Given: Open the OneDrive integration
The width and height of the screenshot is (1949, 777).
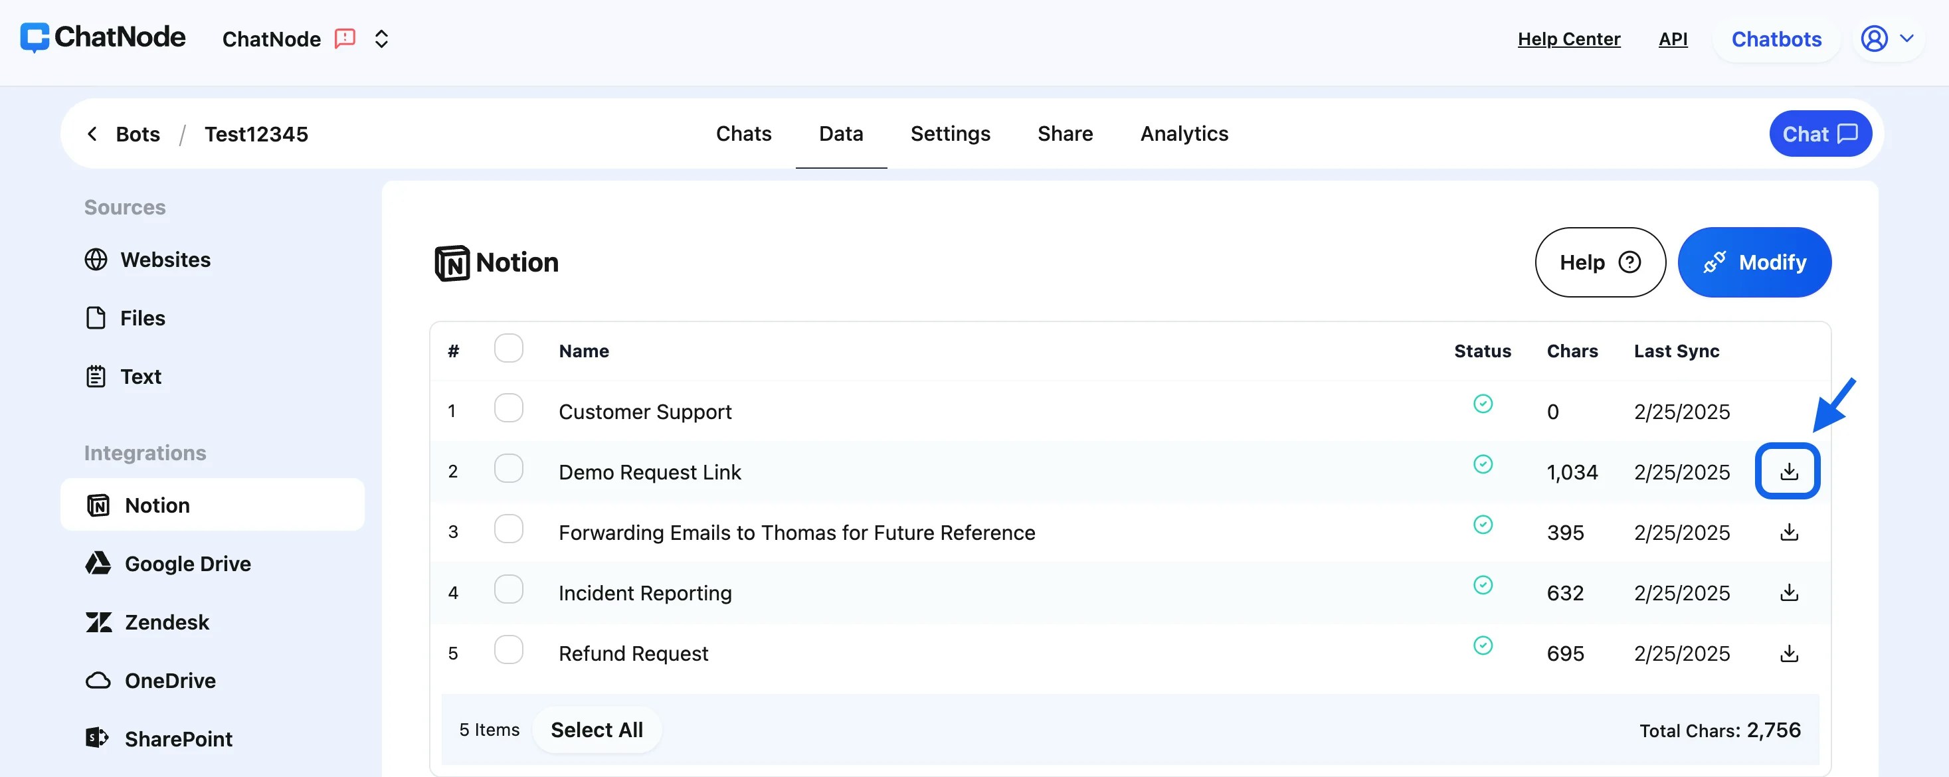Looking at the screenshot, I should click(x=170, y=679).
